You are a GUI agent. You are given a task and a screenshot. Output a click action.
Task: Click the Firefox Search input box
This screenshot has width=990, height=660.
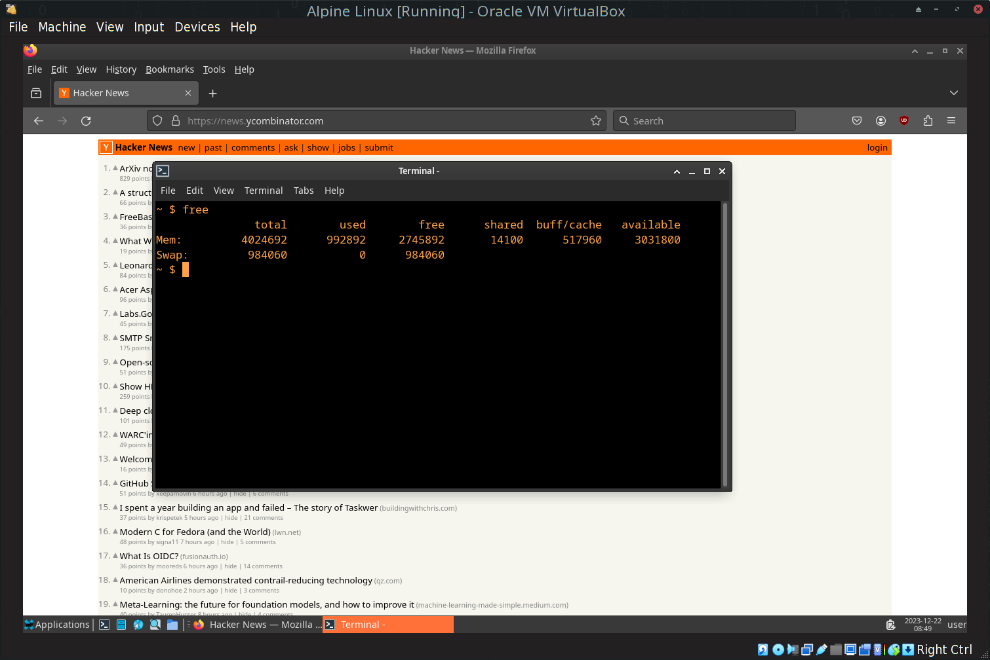coord(704,120)
